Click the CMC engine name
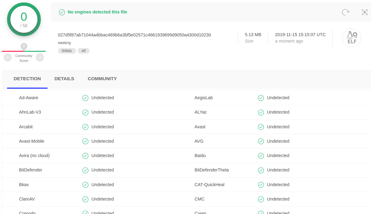This screenshot has width=371, height=214. [x=200, y=199]
